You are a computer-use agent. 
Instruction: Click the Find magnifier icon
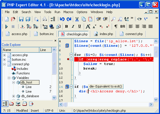click(113, 19)
